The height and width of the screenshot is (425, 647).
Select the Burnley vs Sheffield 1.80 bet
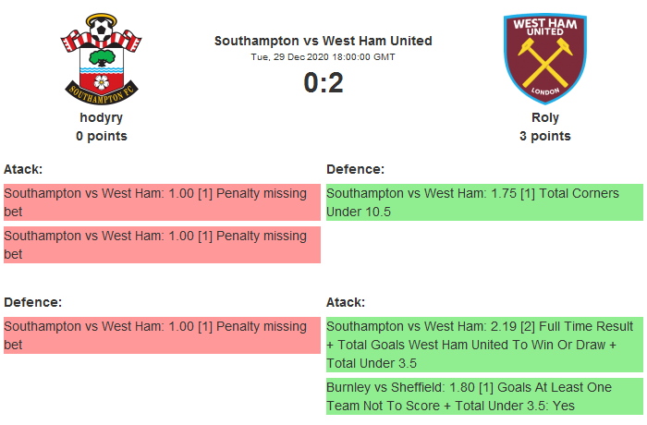coord(484,395)
